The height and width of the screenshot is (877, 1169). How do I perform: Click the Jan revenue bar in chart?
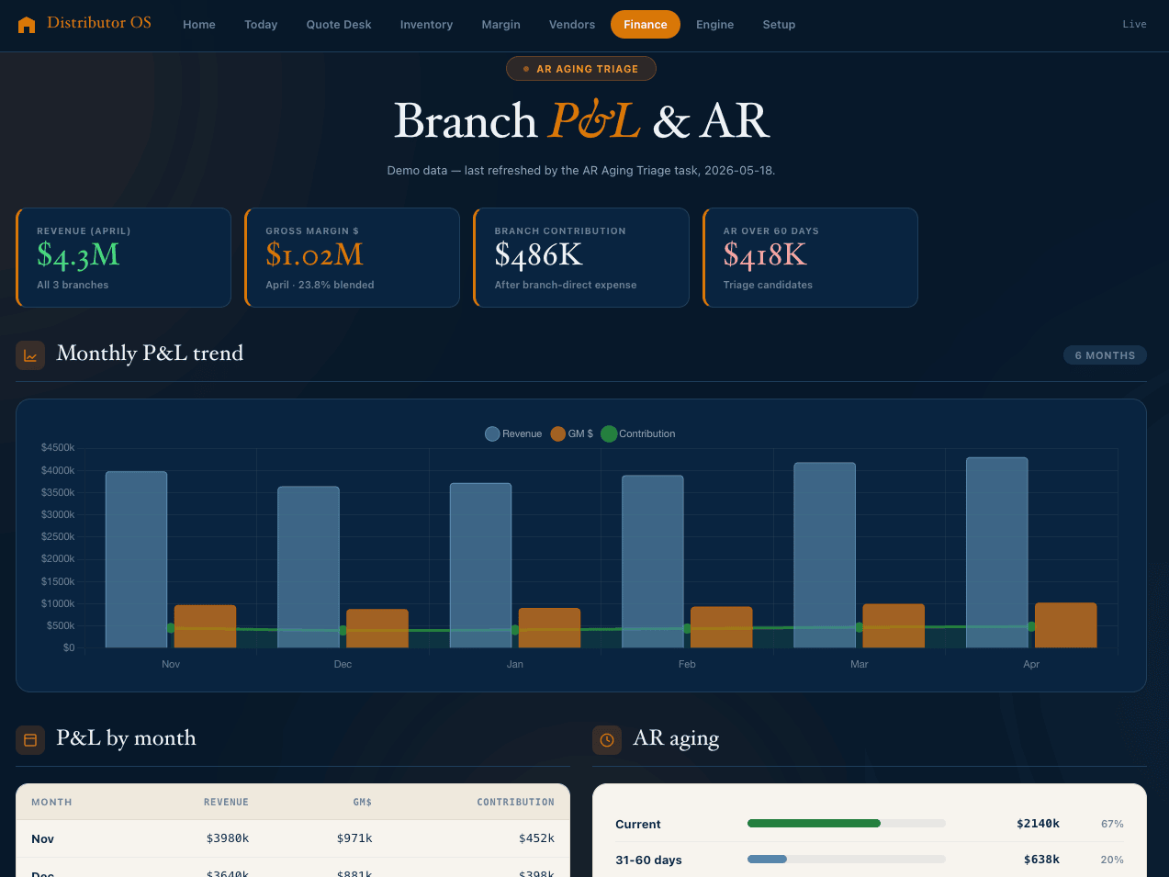pyautogui.click(x=480, y=565)
